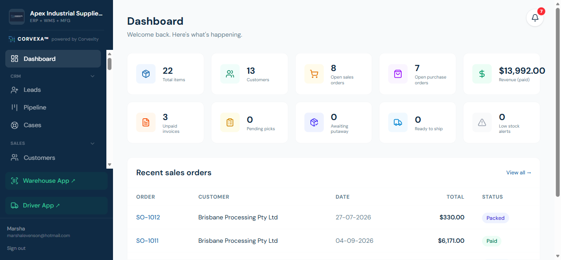
Task: Open the notifications bell icon
Action: 535,18
